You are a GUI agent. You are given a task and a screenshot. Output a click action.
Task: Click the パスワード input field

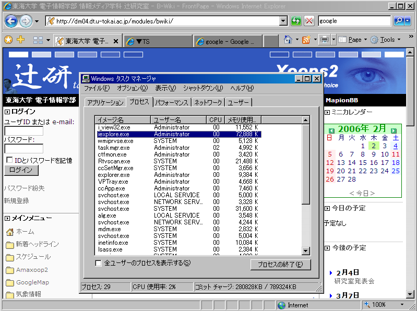click(24, 149)
